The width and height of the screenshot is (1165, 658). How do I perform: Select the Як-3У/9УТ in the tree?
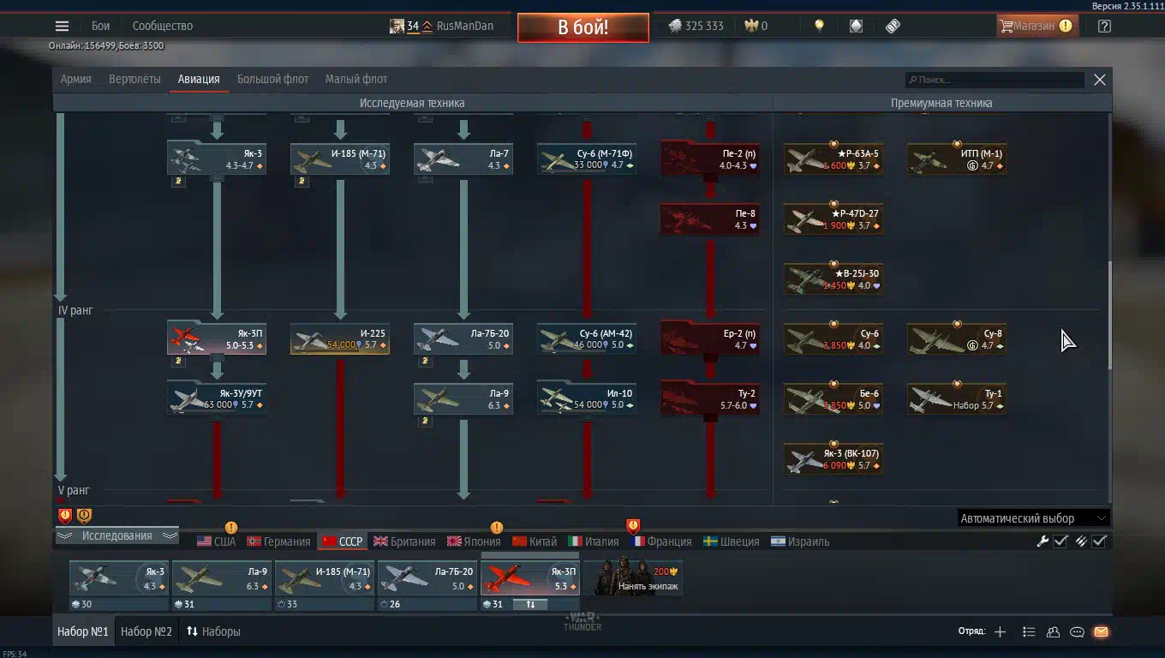point(217,399)
